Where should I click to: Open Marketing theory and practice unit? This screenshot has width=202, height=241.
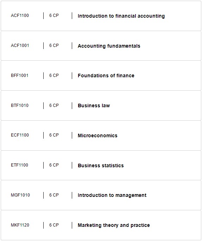[x=114, y=225]
